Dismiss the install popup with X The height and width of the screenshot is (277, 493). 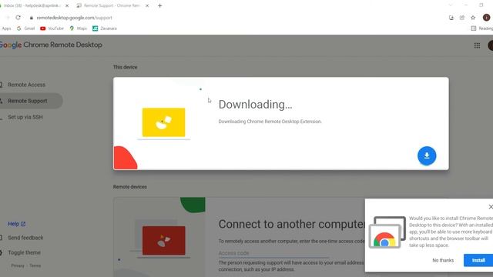pyautogui.click(x=491, y=207)
